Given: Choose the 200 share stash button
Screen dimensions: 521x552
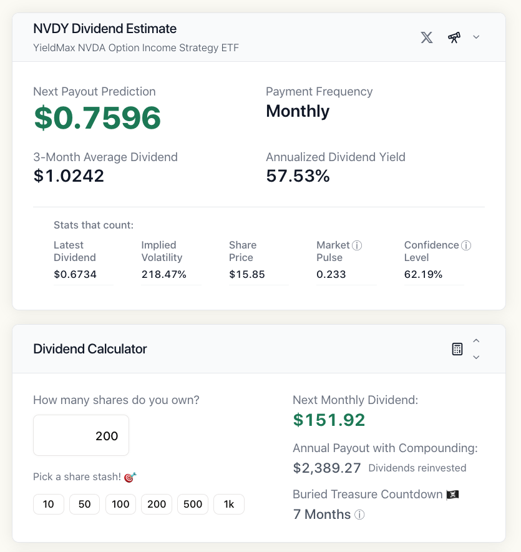Looking at the screenshot, I should (x=157, y=504).
